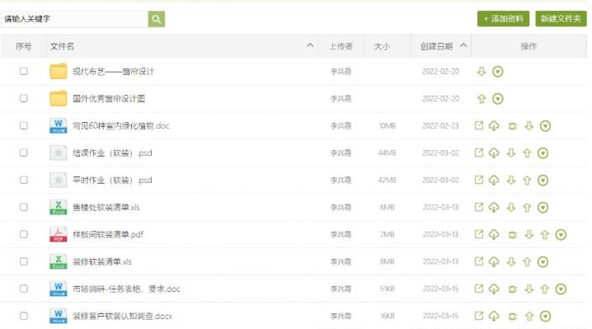The width and height of the screenshot is (592, 329).
Task: Mark the checkbox of 装修软装清单.xls
Action: tap(24, 261)
